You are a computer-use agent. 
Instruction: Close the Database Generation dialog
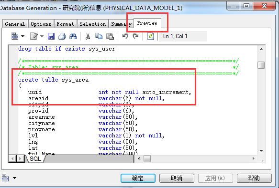pos(264,6)
